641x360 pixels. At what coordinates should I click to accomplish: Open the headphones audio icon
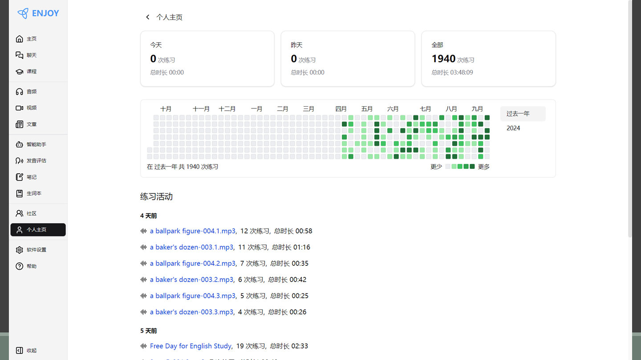[19, 92]
